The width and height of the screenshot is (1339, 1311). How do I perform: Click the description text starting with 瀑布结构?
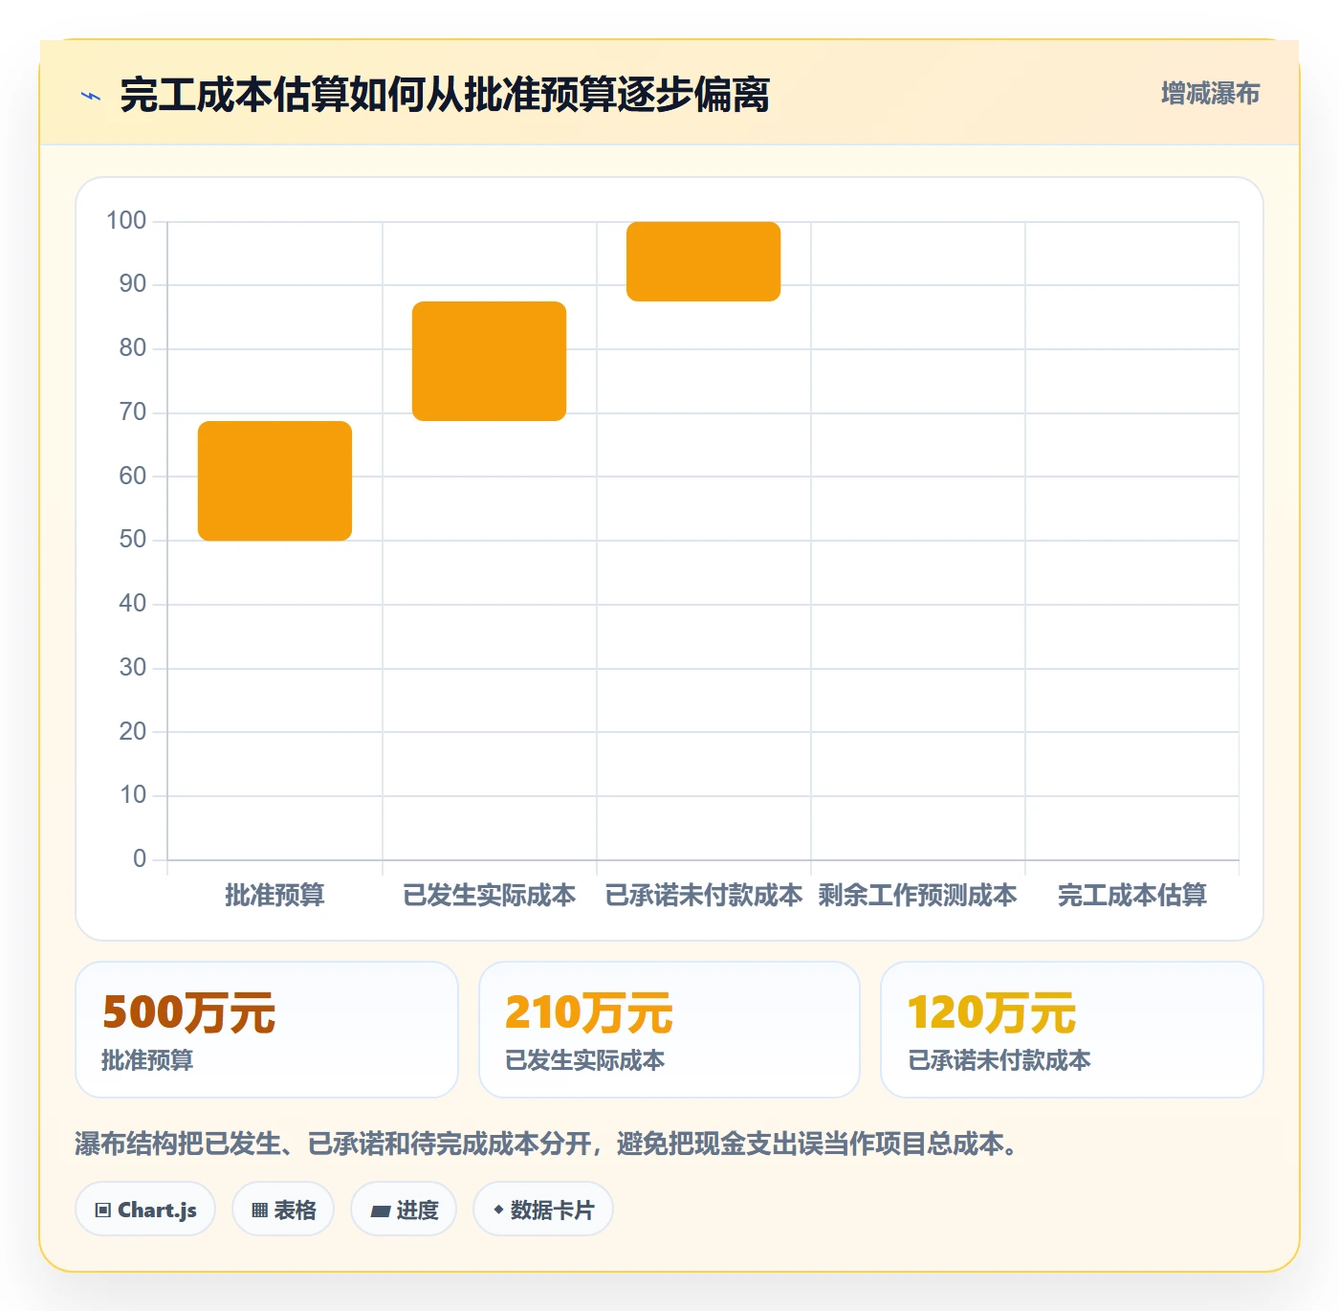(550, 1144)
